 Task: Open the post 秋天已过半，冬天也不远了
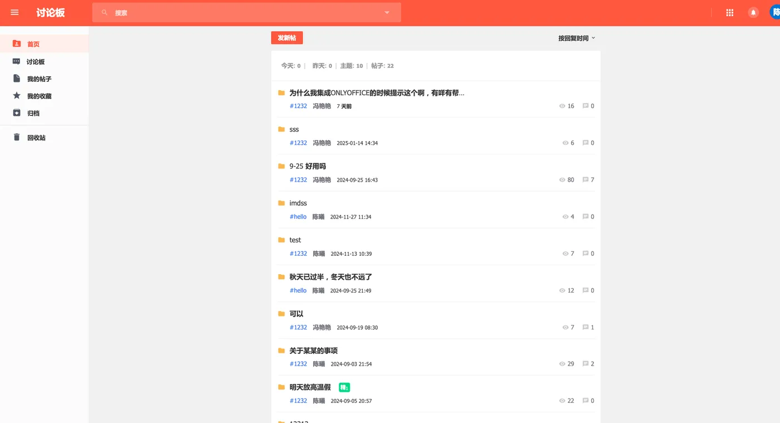click(x=330, y=277)
